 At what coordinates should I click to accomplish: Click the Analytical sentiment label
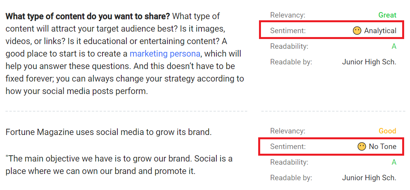380,31
